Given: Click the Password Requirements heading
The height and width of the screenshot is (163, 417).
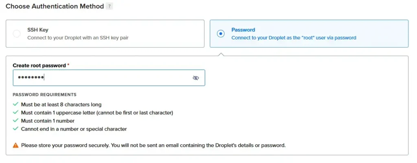Looking at the screenshot, I should 44,95.
